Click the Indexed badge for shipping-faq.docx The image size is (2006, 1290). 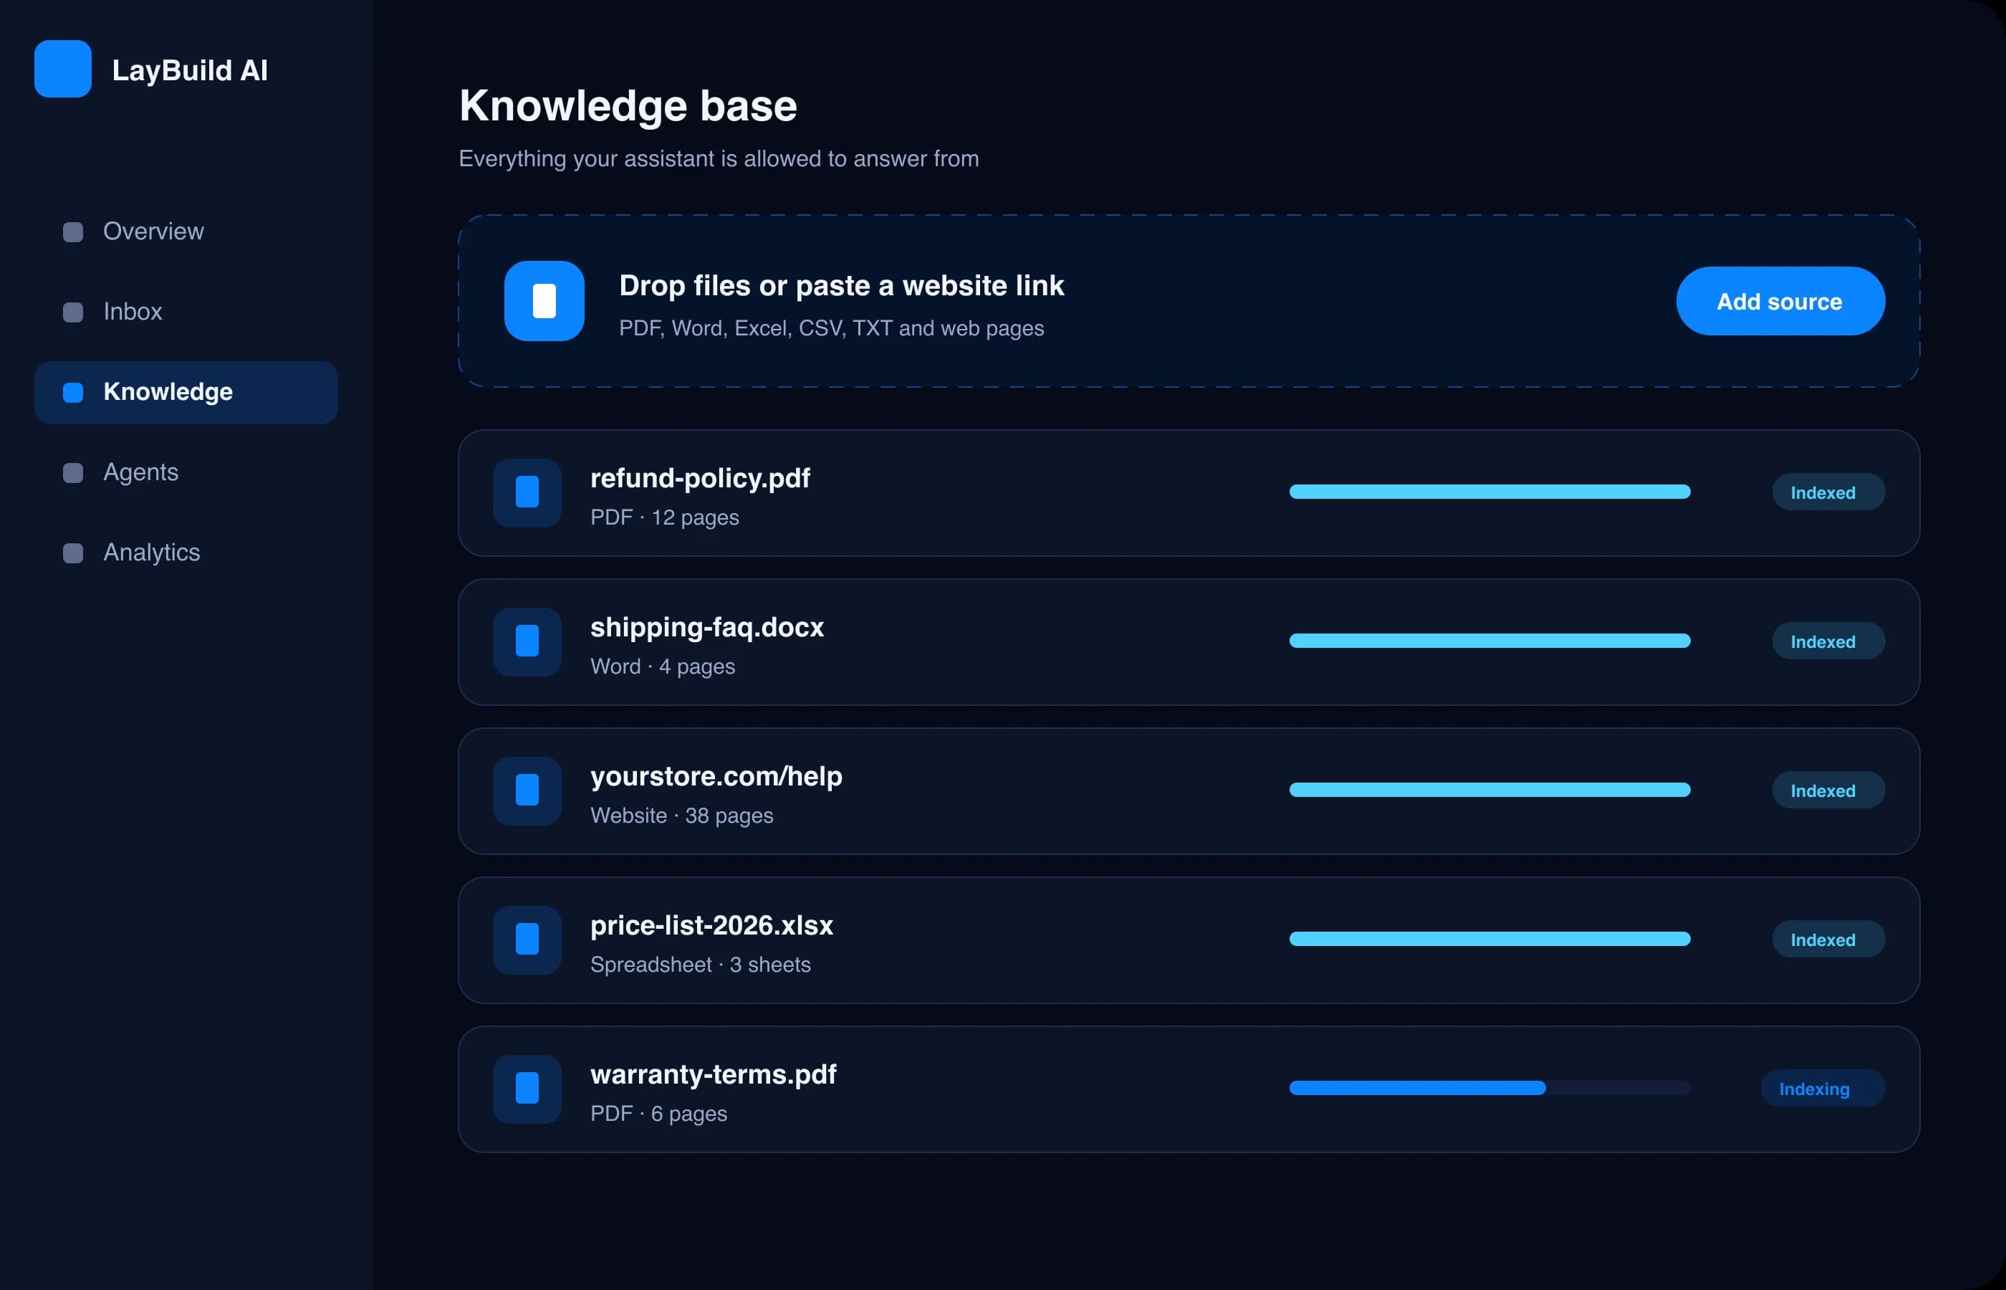tap(1828, 641)
